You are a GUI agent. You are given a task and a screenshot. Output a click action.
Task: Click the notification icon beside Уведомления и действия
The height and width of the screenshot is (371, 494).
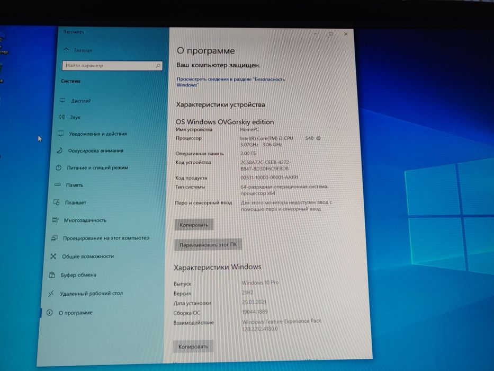click(x=60, y=134)
